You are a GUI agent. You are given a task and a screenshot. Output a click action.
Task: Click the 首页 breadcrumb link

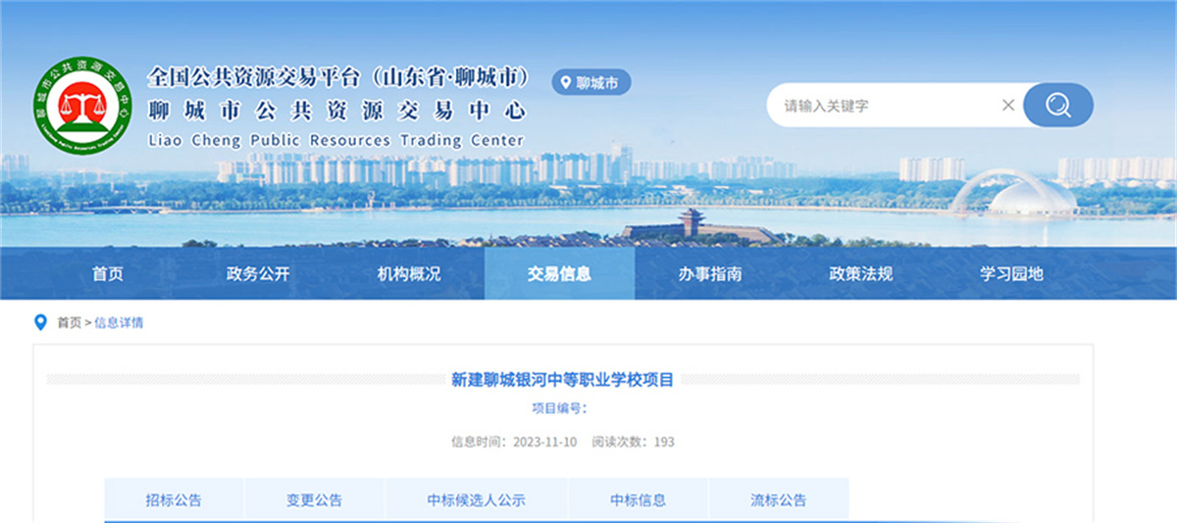(69, 322)
